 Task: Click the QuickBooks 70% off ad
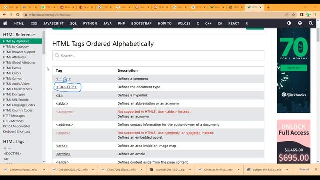pos(294,70)
